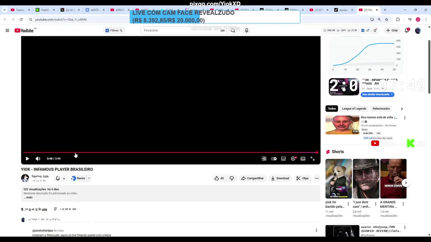Start voice search with microphone icon

(x=246, y=30)
